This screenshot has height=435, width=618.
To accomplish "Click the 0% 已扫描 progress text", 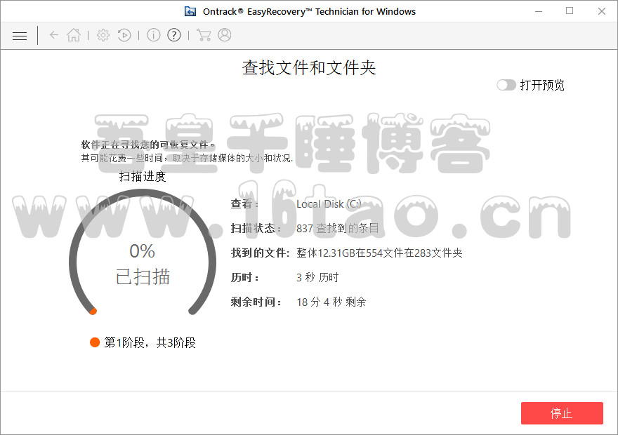I will tap(143, 264).
